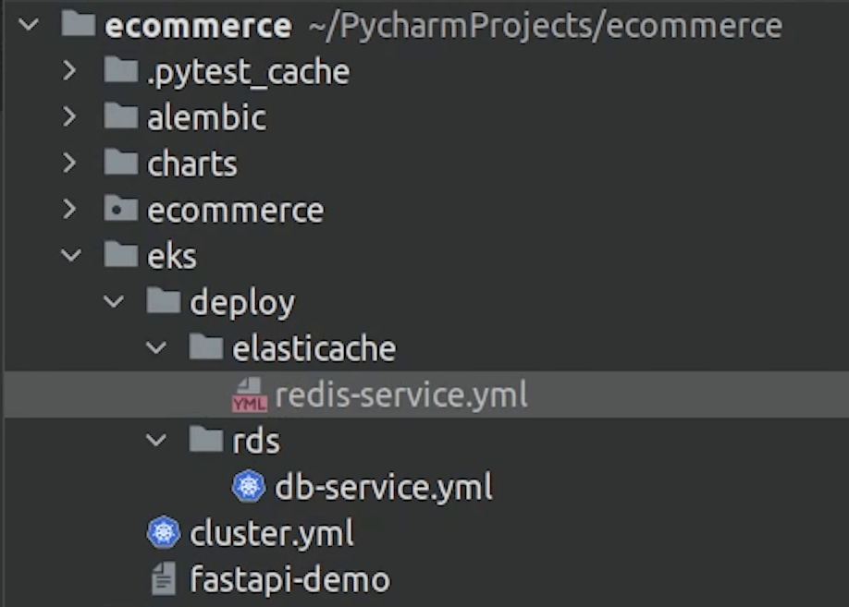Click the ecommerce package folder icon

(x=121, y=210)
